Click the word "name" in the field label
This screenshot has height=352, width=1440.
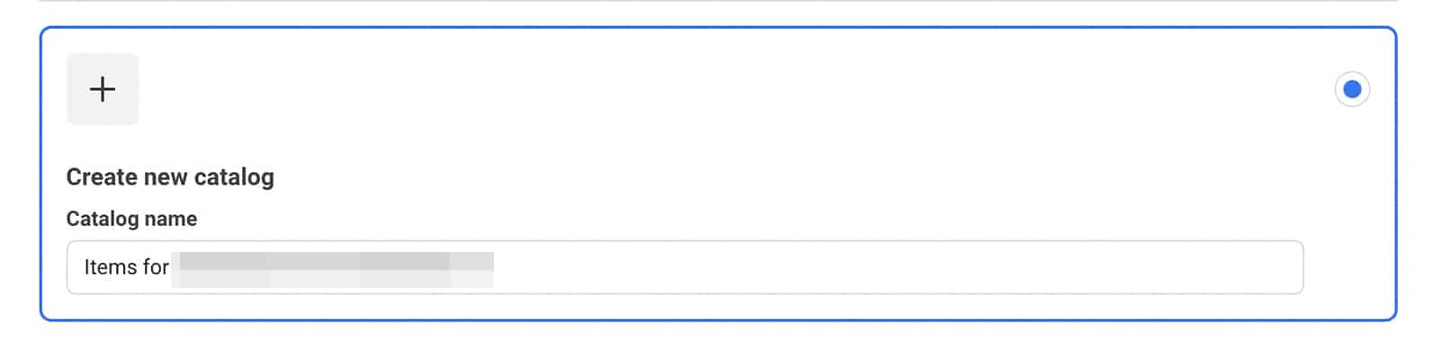click(170, 219)
